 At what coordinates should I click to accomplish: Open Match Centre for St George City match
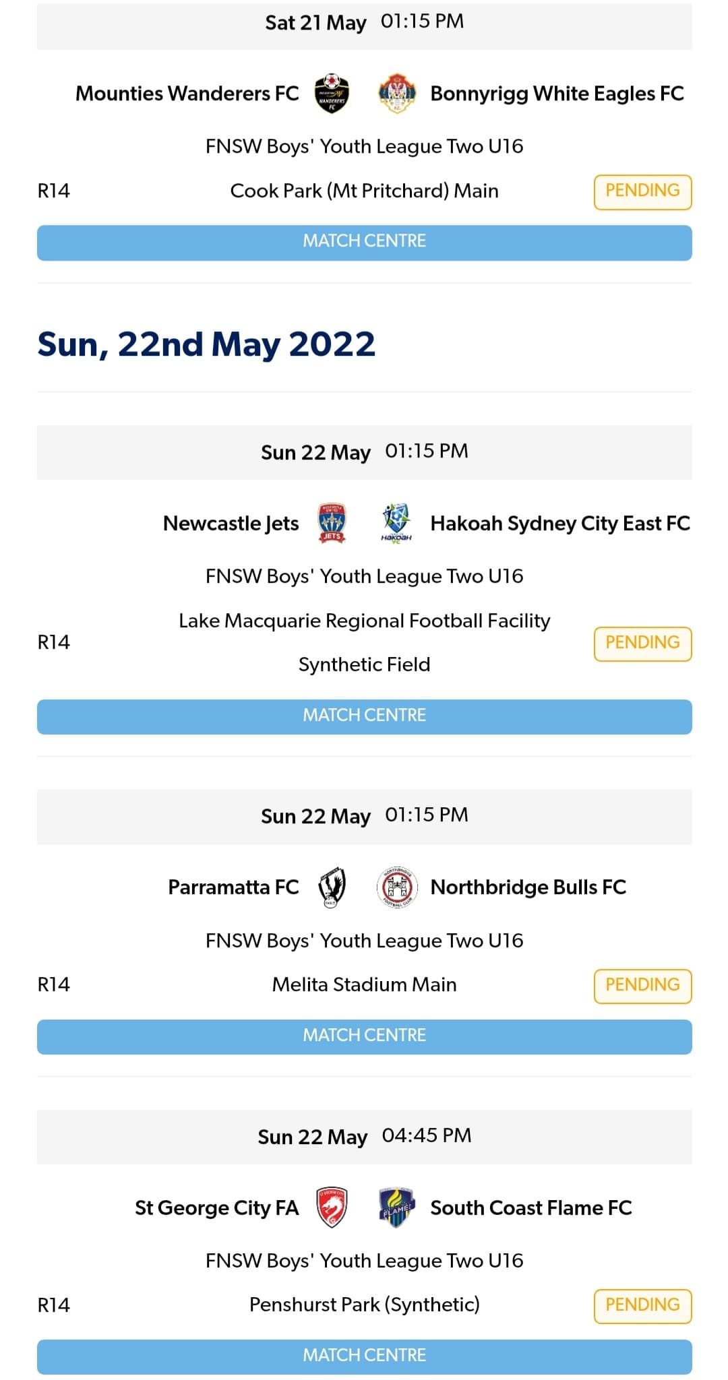tap(364, 1355)
